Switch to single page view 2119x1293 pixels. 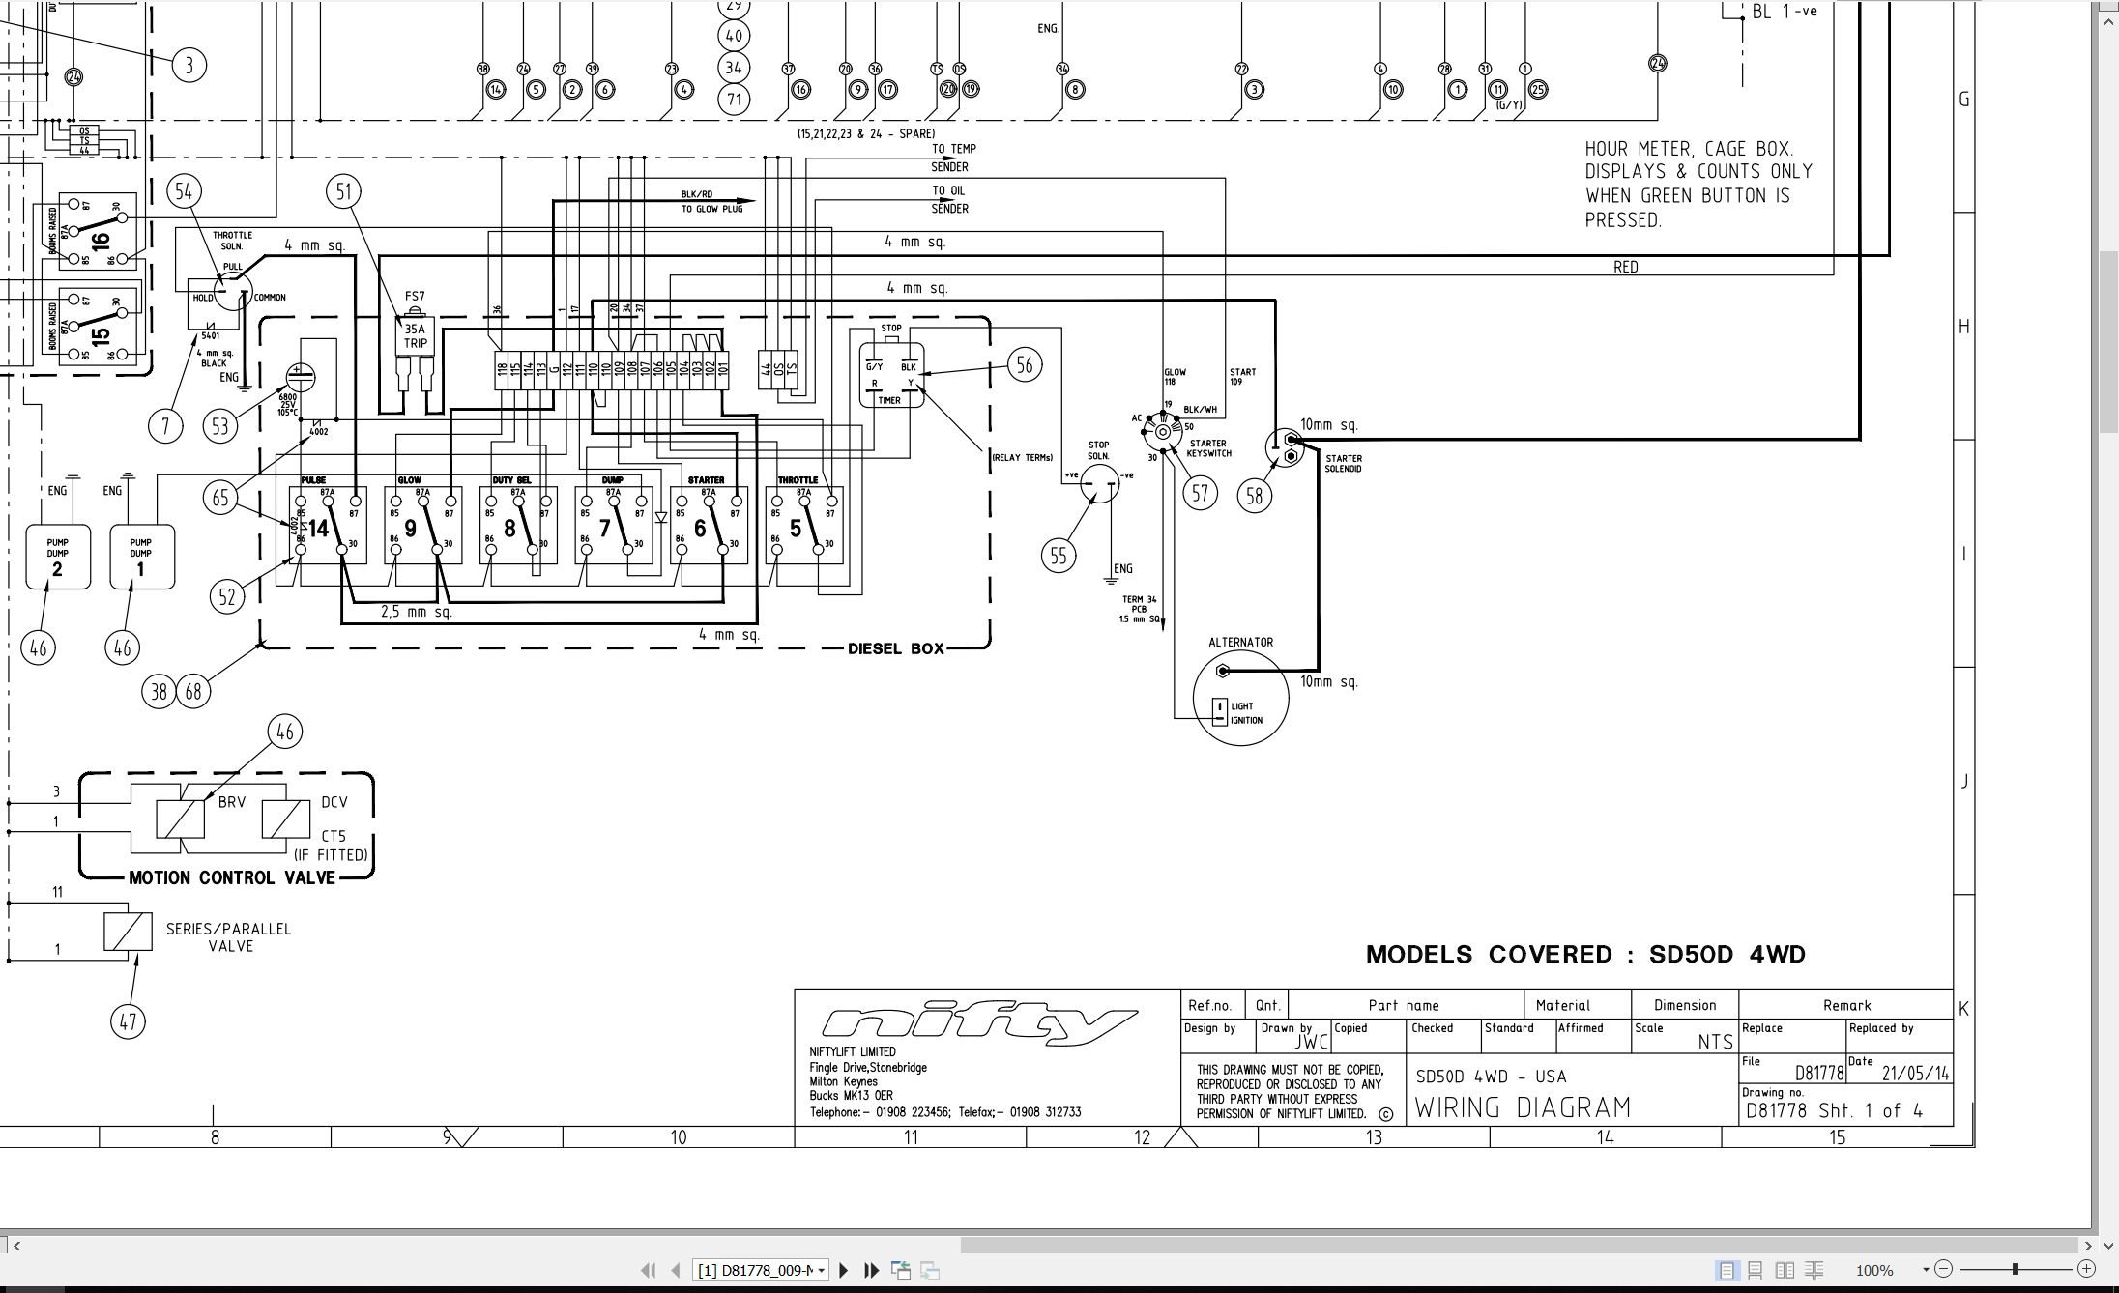click(x=1727, y=1270)
